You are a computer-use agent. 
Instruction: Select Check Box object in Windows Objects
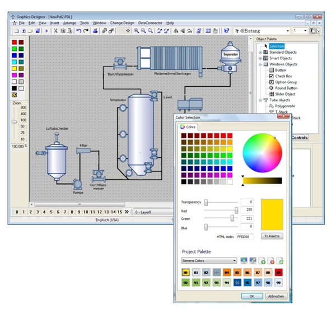pyautogui.click(x=283, y=76)
